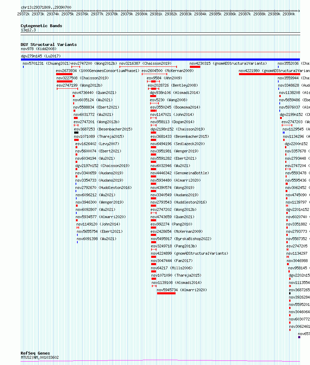Open nsv2793543 (Huddleston2016) variant
The height and width of the screenshot is (365, 310).
pos(179,202)
